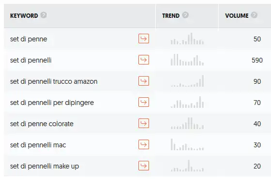Click the TREND column header
The height and width of the screenshot is (182, 271).
pyautogui.click(x=171, y=16)
